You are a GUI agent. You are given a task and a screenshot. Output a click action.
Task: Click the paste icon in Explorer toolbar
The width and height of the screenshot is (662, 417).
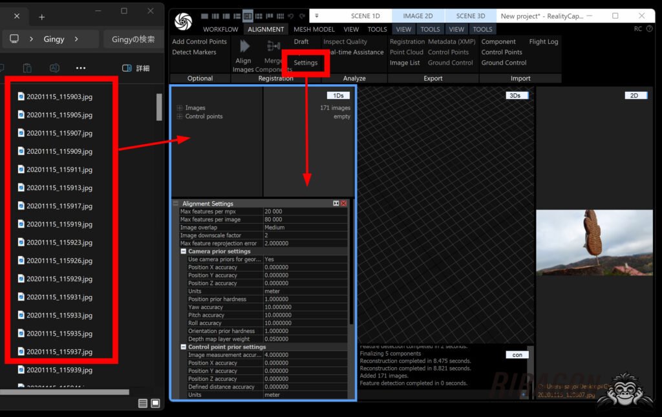pos(28,67)
